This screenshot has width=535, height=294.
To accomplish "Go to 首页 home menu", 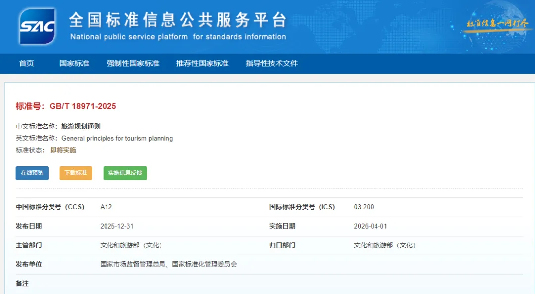I will [x=26, y=63].
